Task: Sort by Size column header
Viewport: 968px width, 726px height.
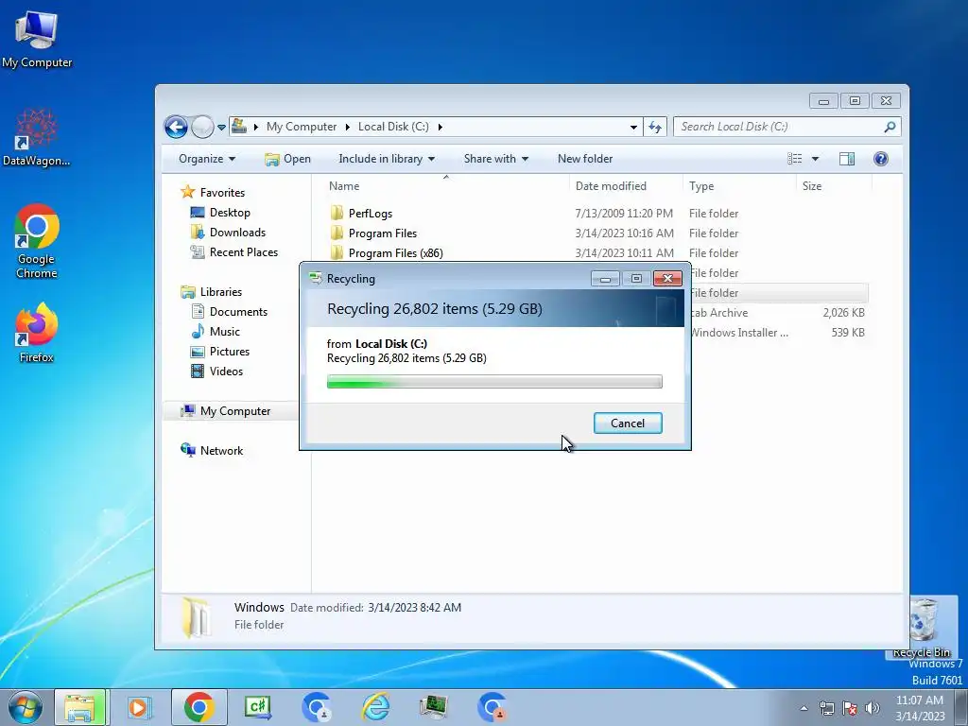Action: click(834, 186)
